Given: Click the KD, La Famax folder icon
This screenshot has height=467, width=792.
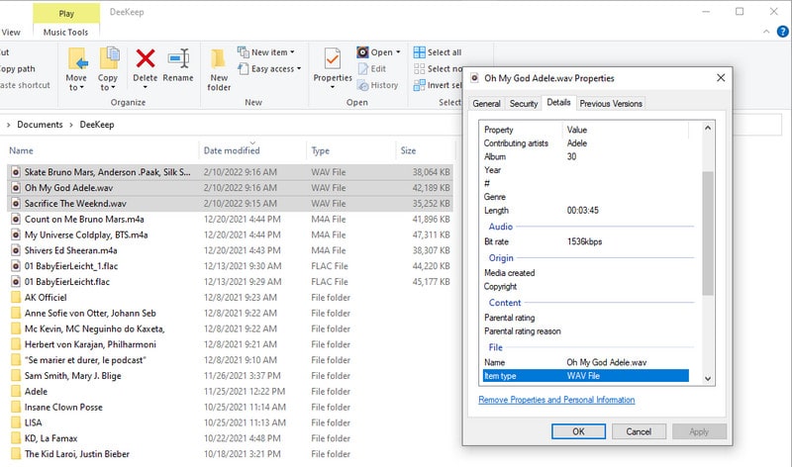Looking at the screenshot, I should tap(16, 438).
